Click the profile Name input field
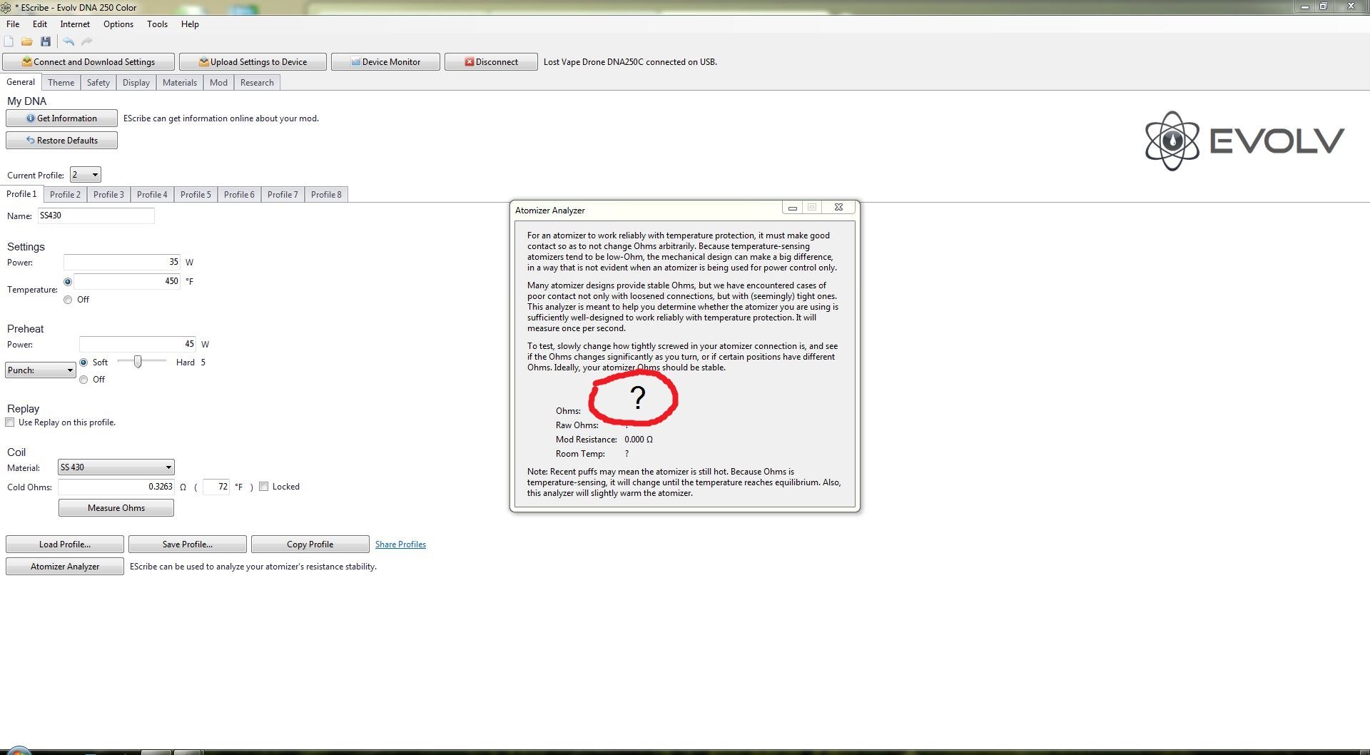This screenshot has width=1370, height=755. pyautogui.click(x=96, y=216)
